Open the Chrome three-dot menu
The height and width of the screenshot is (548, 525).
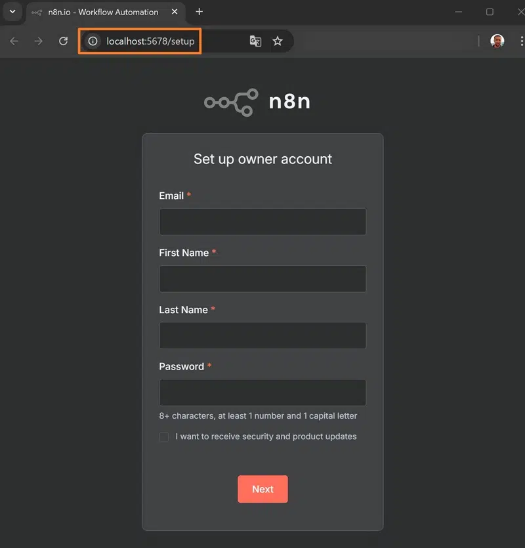tap(521, 40)
